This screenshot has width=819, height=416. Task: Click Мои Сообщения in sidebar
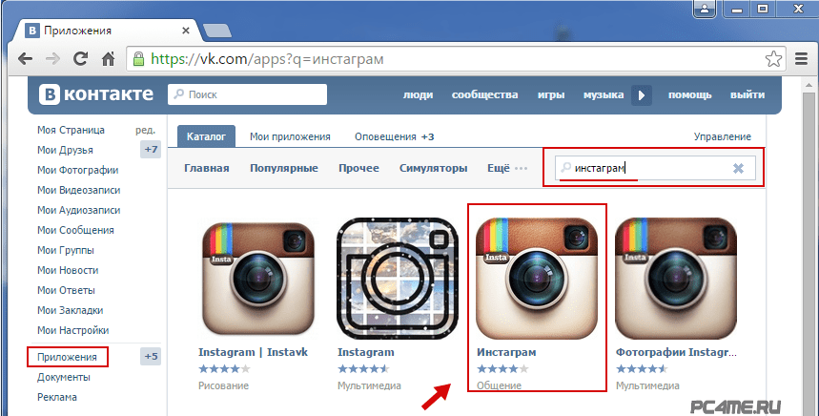point(75,230)
